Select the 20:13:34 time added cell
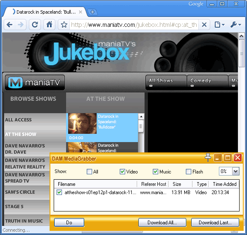 pos(220,192)
